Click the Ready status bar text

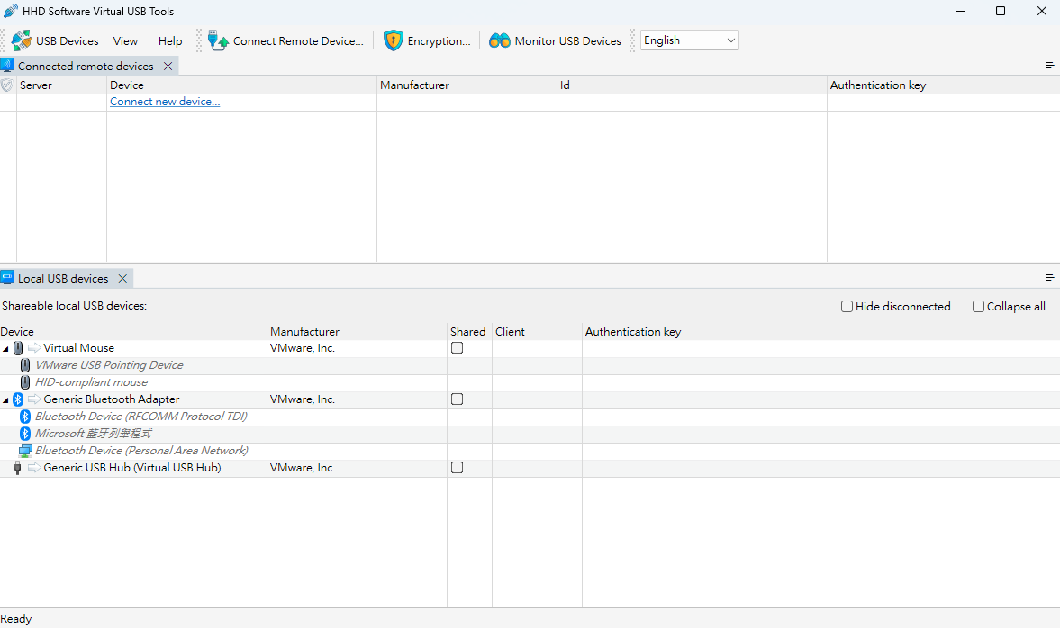point(15,618)
